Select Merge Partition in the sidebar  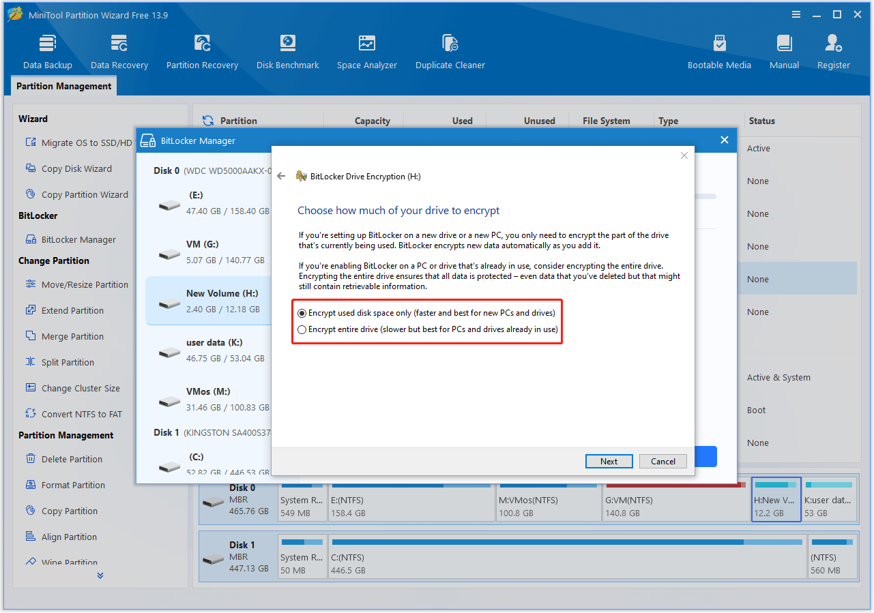coord(64,336)
